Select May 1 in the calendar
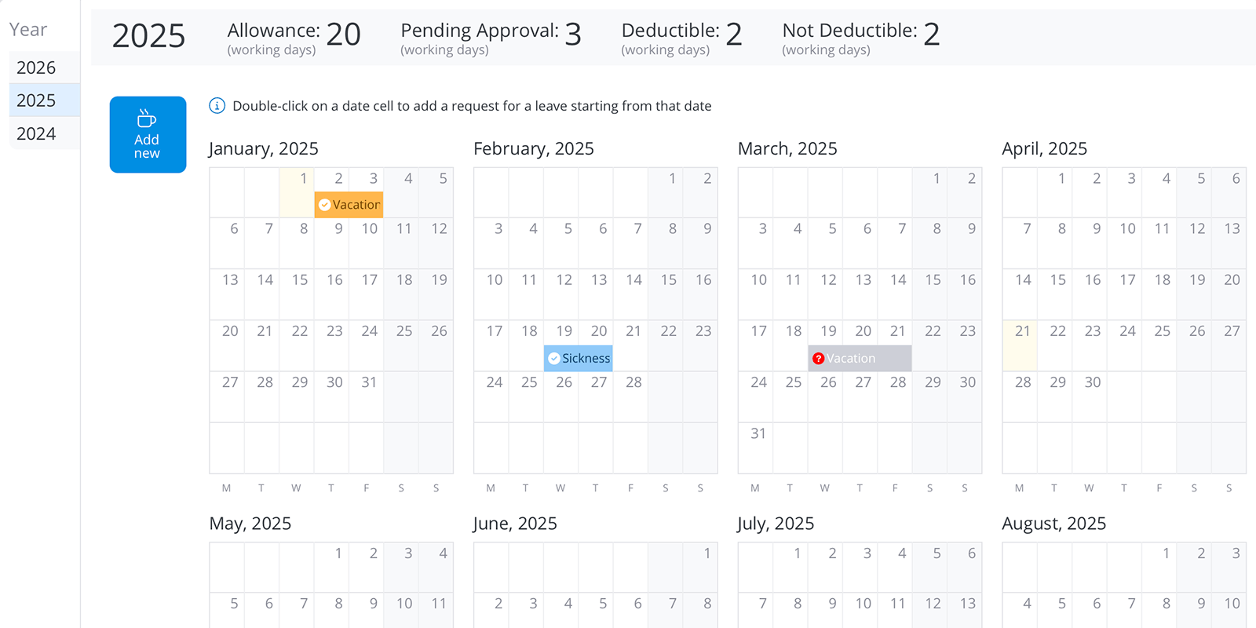The height and width of the screenshot is (628, 1256). click(331, 567)
